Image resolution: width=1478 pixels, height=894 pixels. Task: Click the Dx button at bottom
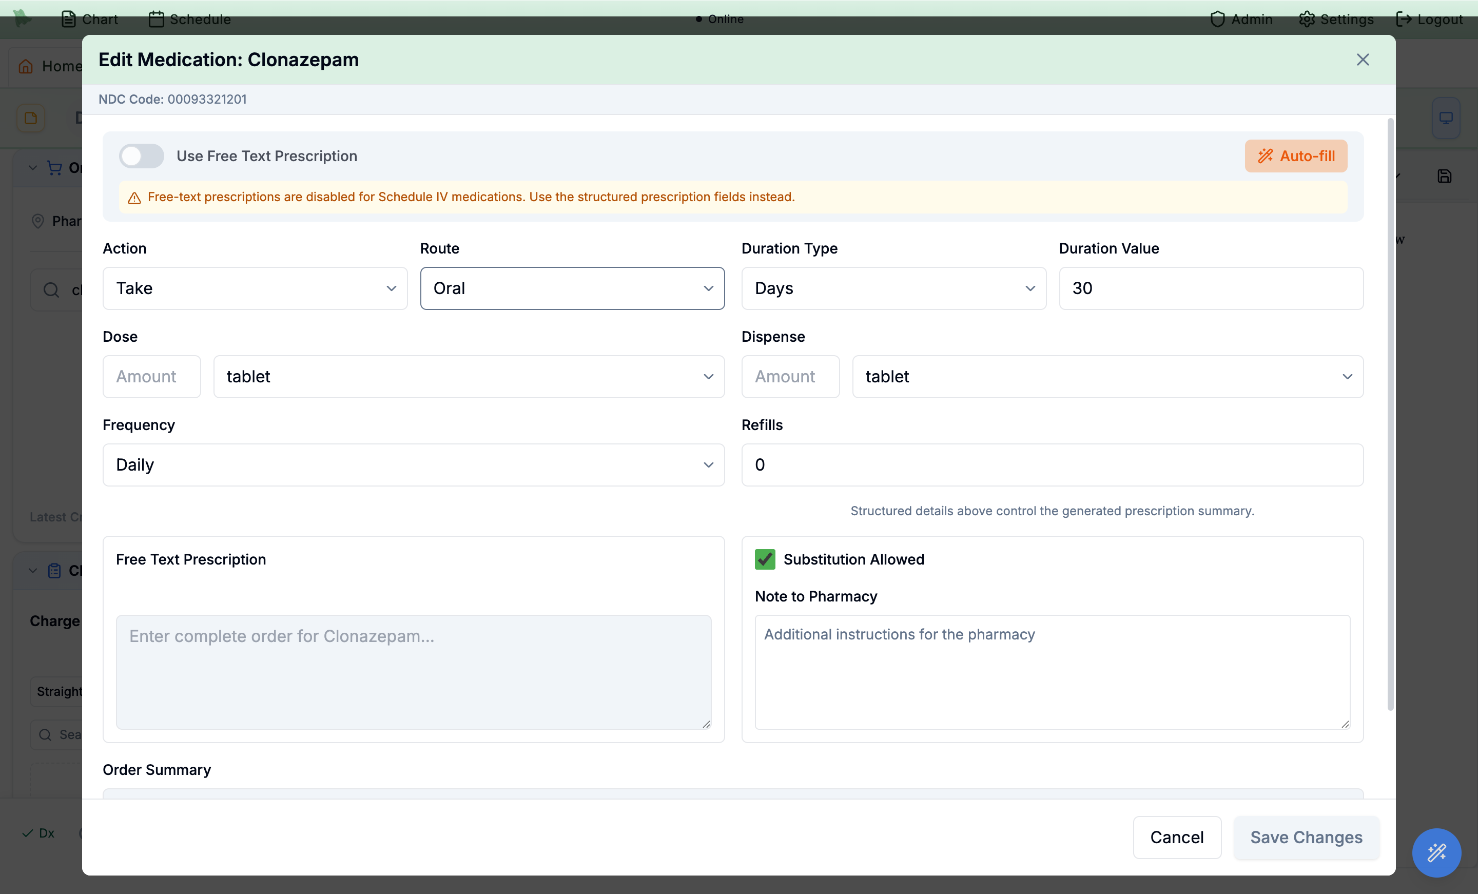click(x=38, y=833)
